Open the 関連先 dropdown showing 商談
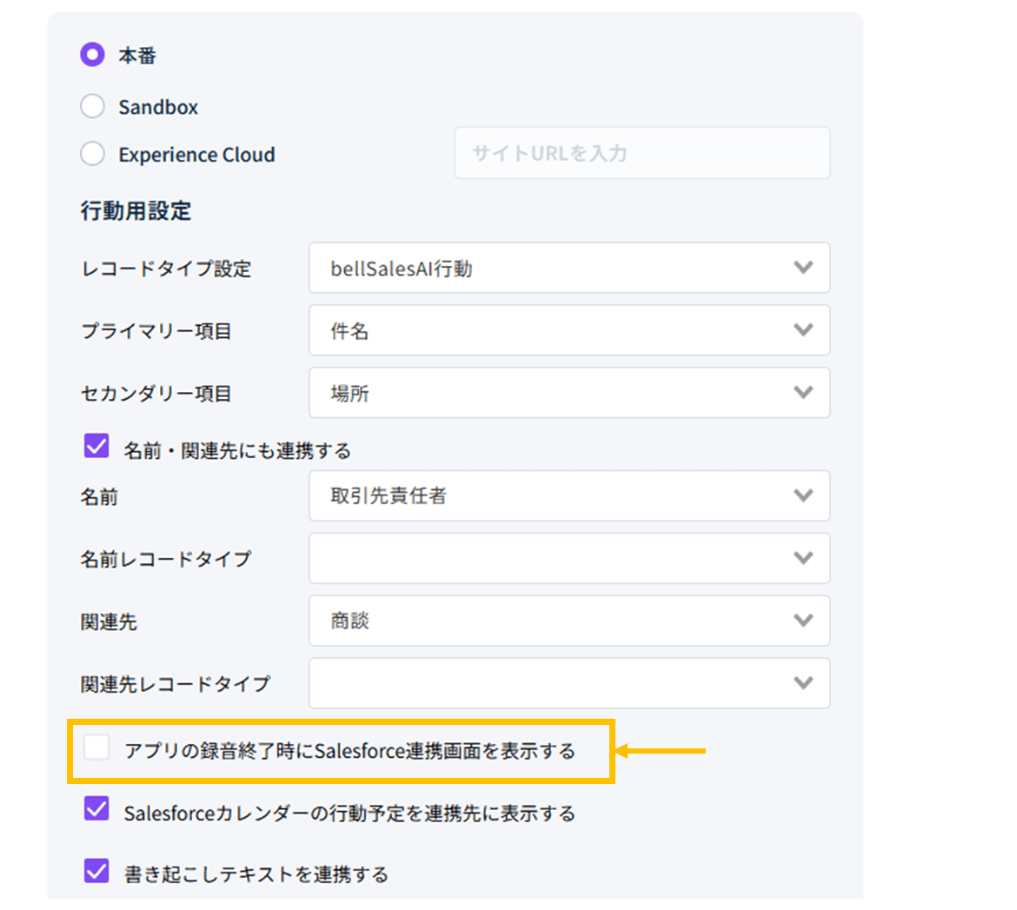Screen dimensions: 1017x910 (x=568, y=621)
